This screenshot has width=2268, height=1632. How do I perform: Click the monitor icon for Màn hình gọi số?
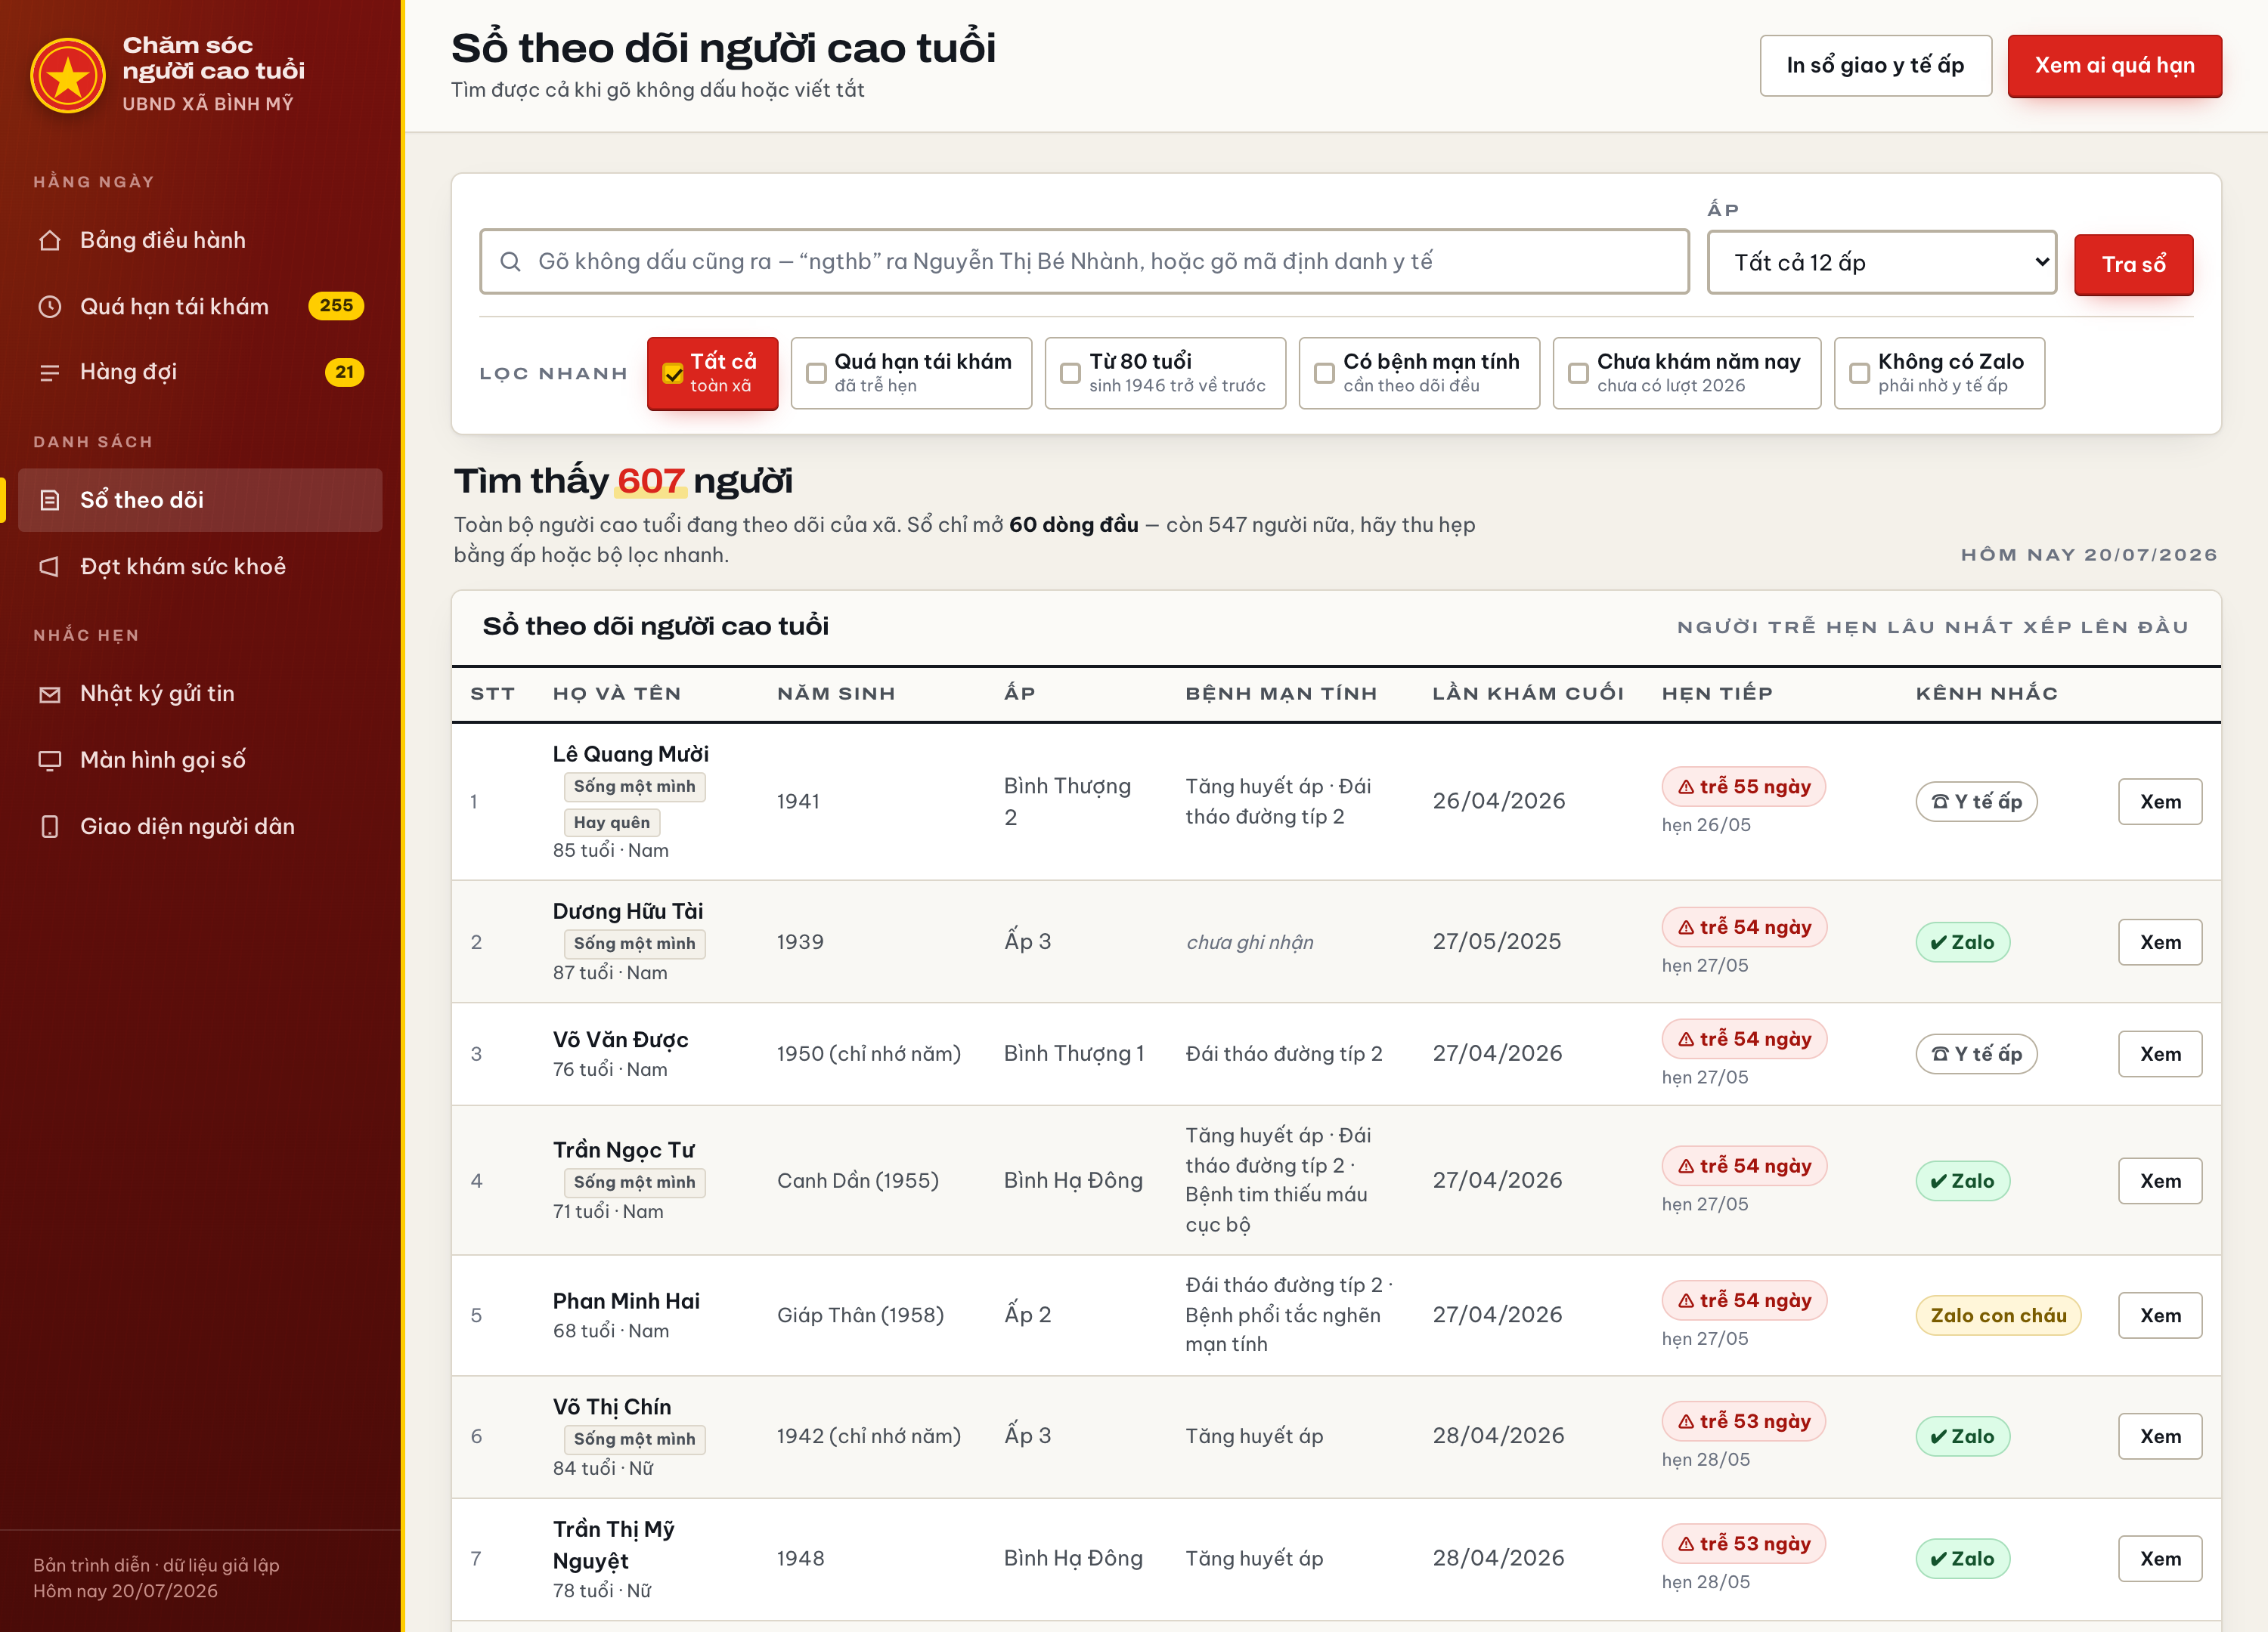(x=49, y=759)
